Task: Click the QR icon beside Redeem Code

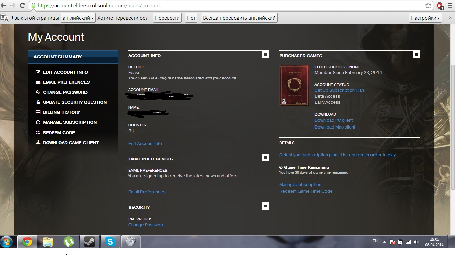Action: (38, 133)
